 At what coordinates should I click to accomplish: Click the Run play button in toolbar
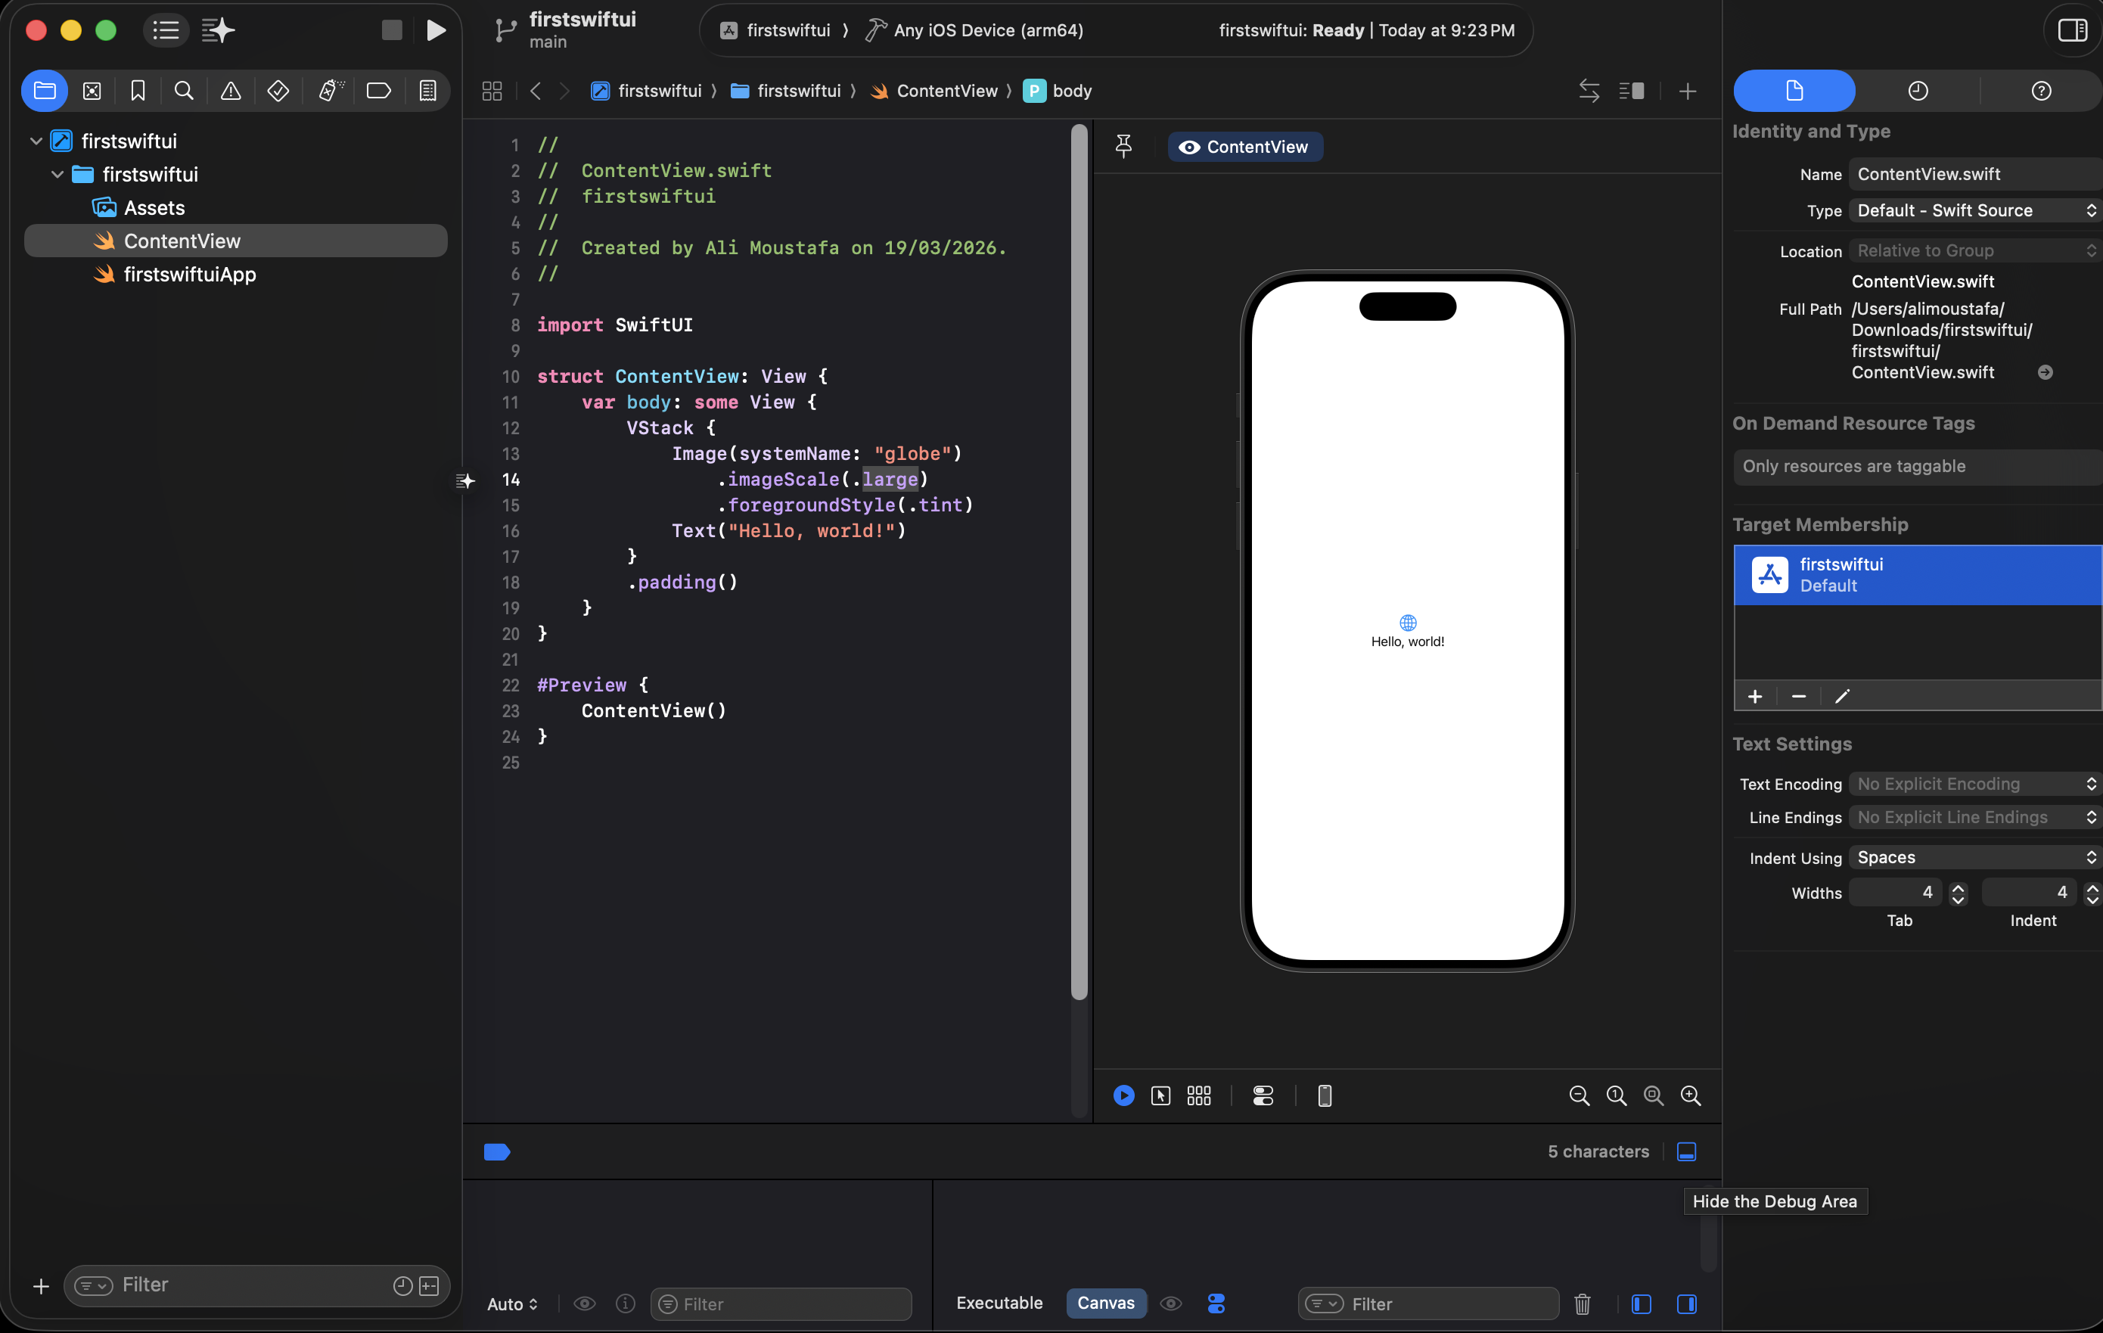coord(435,30)
